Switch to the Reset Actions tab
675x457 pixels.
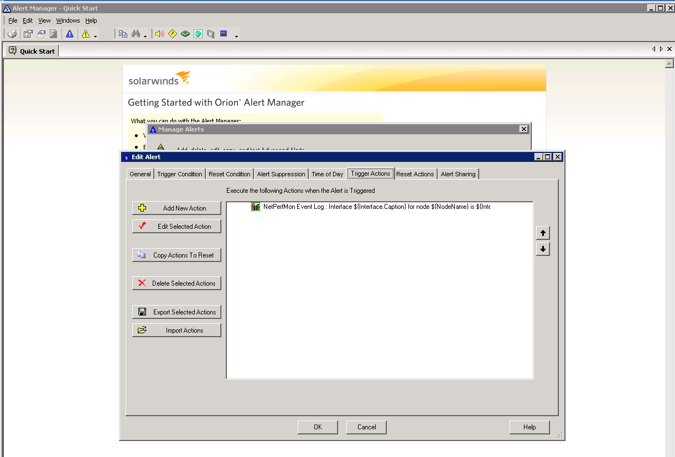[415, 174]
